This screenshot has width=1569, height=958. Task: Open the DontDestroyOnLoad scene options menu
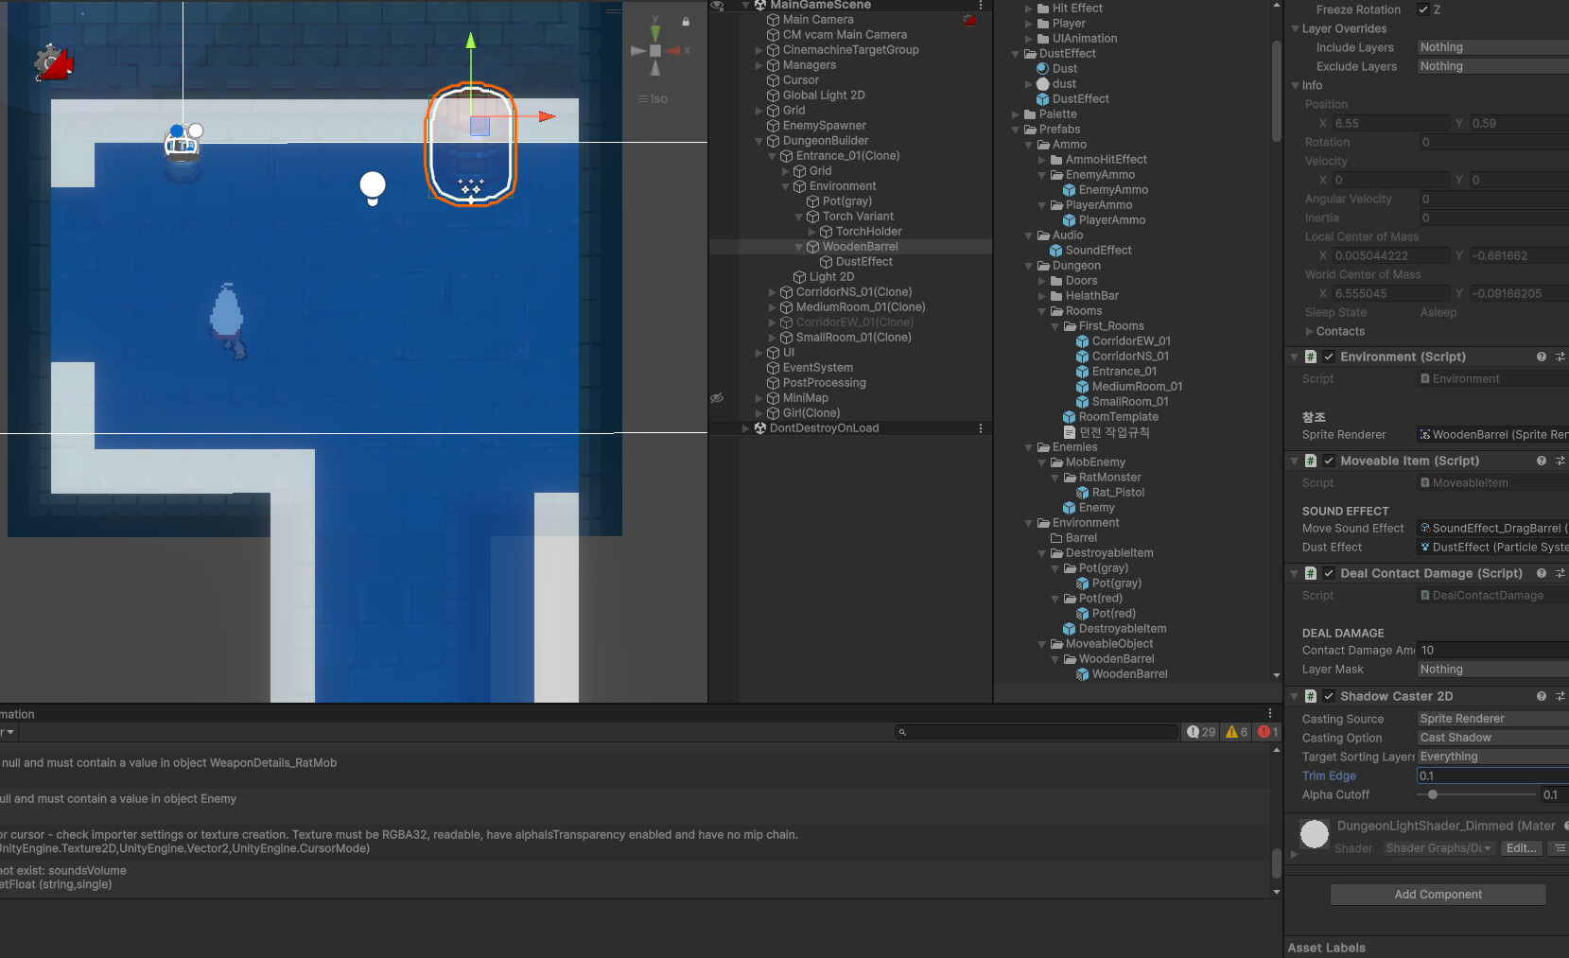point(981,427)
